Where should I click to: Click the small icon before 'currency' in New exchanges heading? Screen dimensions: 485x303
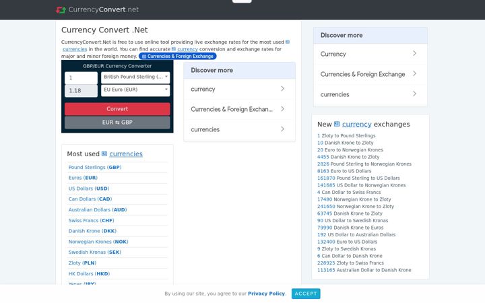(337, 124)
